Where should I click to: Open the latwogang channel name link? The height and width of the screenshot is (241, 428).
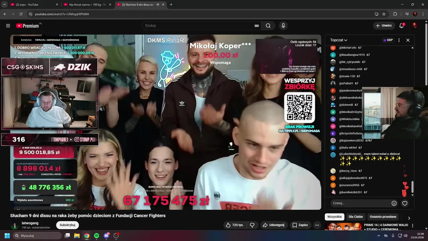[x=30, y=223]
